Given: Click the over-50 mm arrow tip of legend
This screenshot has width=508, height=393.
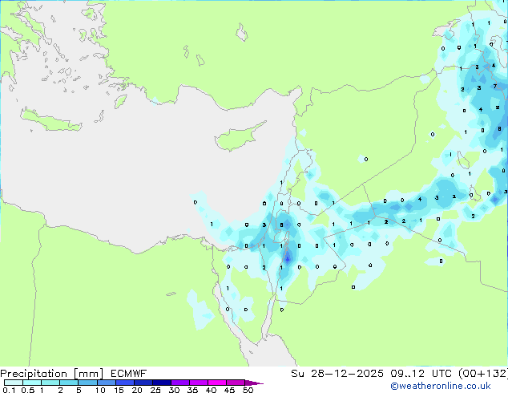Looking at the screenshot, I should tap(254, 383).
